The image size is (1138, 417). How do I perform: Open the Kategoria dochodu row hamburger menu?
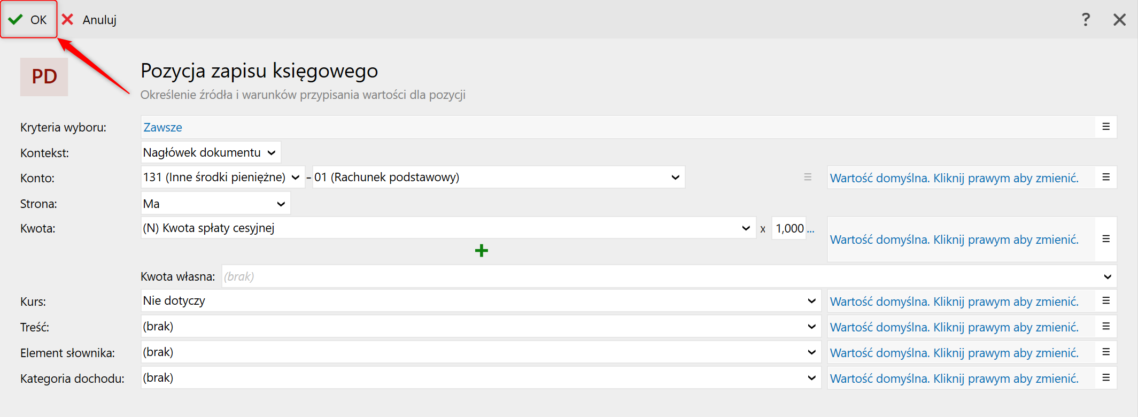1105,378
